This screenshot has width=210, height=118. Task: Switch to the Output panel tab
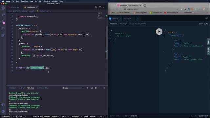coord(22,88)
